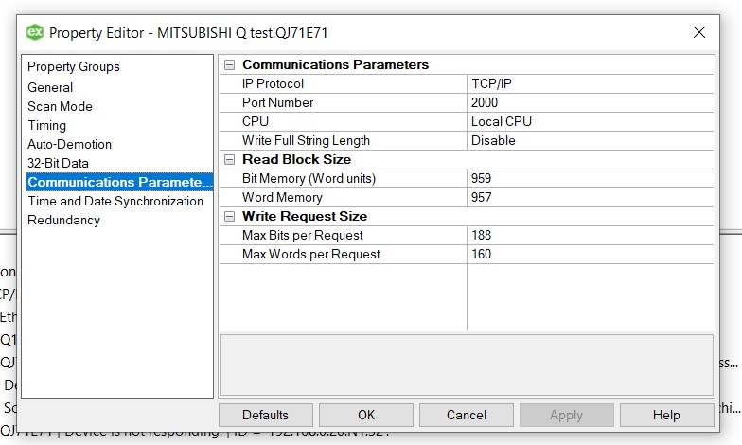Open the Scan Mode property group
742x445 pixels.
60,106
